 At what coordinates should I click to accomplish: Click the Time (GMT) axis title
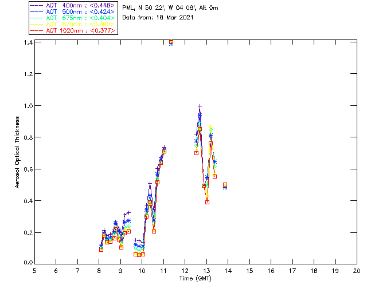(x=195, y=279)
